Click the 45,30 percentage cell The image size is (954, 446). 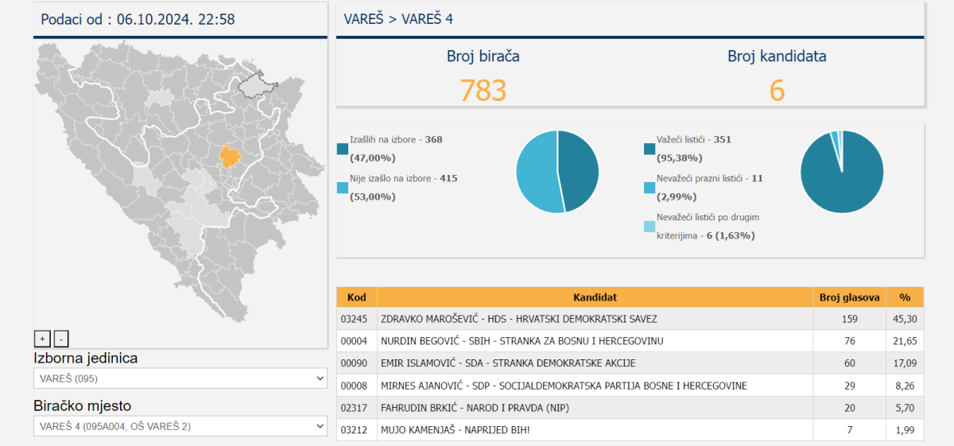pos(905,319)
